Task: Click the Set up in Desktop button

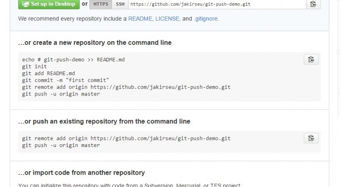Action: point(49,4)
